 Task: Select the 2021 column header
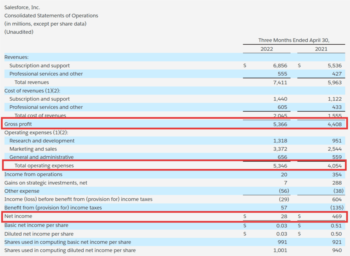(x=321, y=49)
